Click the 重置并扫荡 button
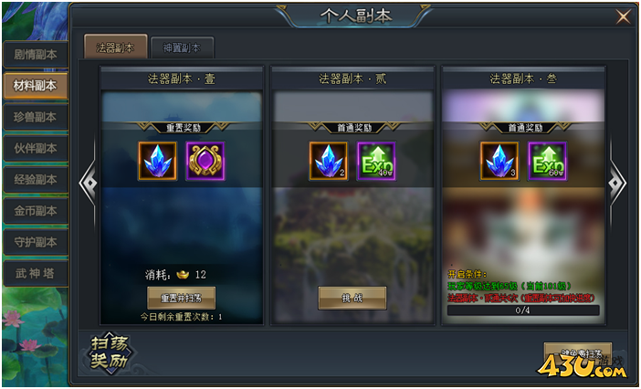The width and height of the screenshot is (641, 389). [181, 298]
